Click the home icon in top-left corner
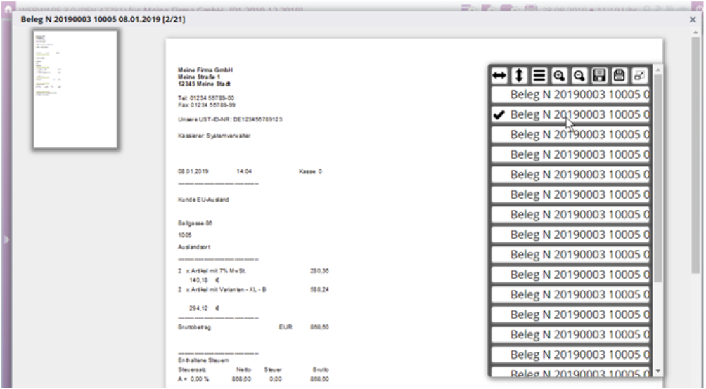 tap(8, 10)
